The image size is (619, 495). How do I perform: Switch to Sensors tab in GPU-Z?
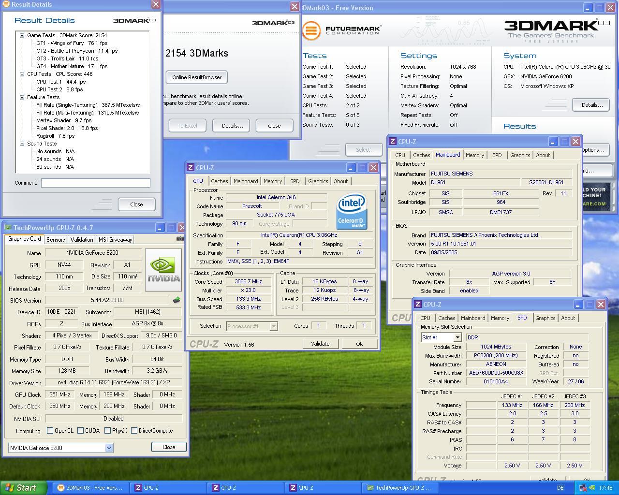pyautogui.click(x=56, y=240)
